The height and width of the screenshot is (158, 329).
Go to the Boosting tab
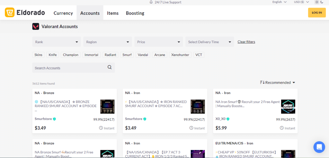point(135,13)
